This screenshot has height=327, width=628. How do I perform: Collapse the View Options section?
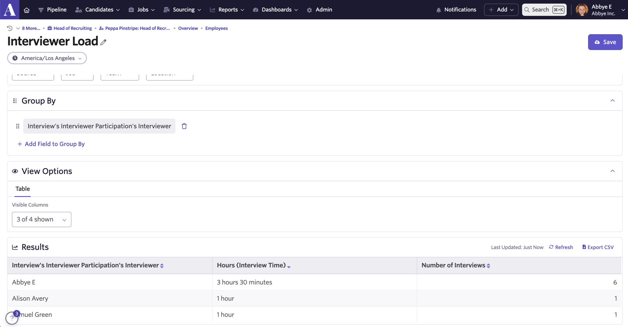(612, 171)
